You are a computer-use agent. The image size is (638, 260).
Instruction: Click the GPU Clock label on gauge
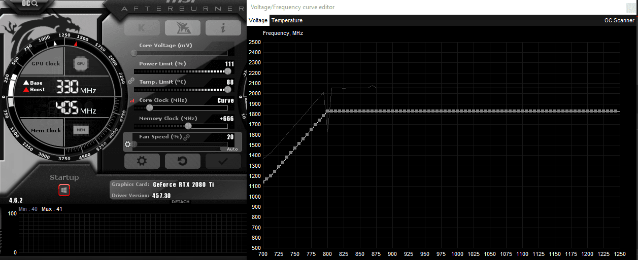coord(46,64)
